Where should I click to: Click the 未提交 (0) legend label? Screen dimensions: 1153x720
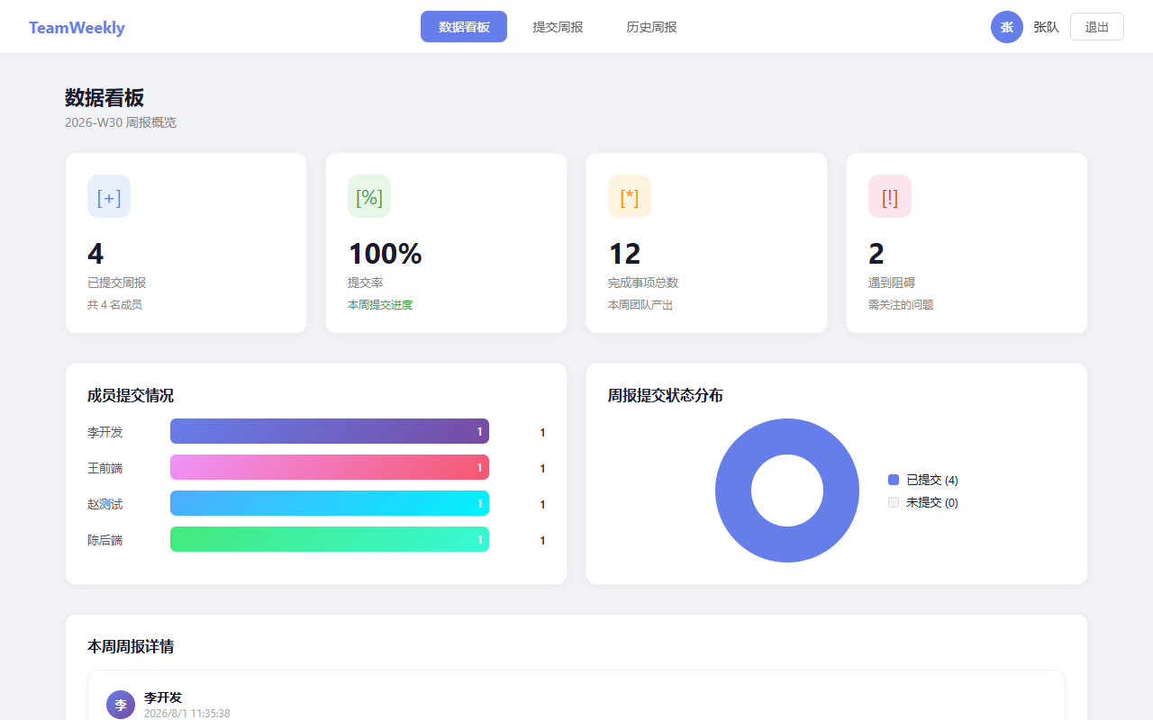pyautogui.click(x=932, y=502)
